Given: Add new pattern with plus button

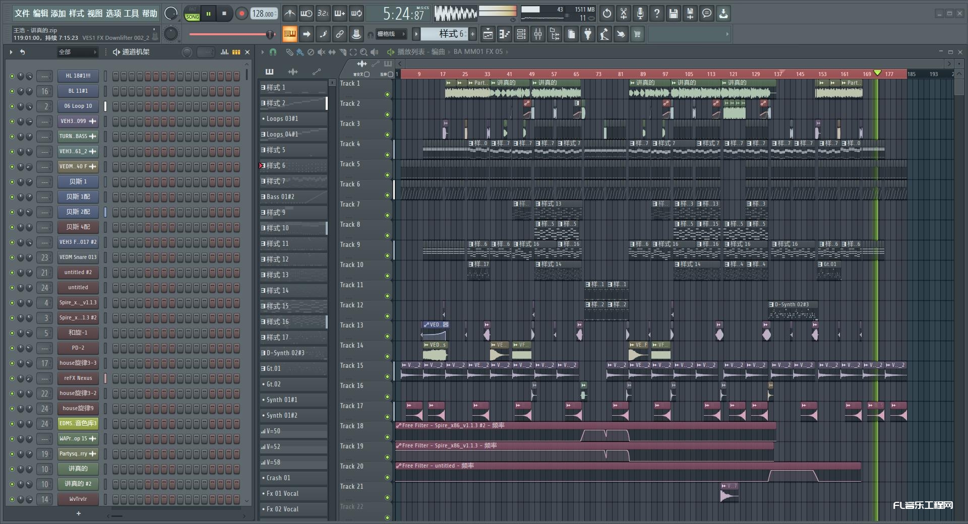Looking at the screenshot, I should 472,34.
